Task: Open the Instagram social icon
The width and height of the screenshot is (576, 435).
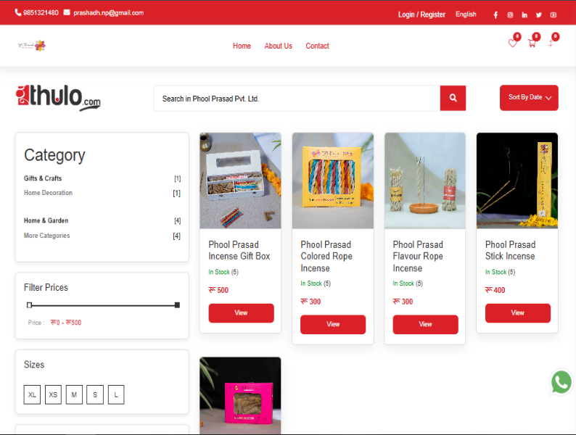Action: pyautogui.click(x=510, y=14)
